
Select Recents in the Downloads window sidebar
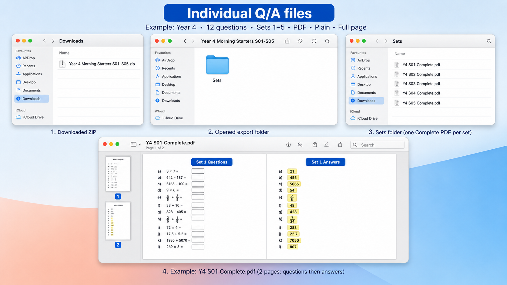click(x=25, y=66)
